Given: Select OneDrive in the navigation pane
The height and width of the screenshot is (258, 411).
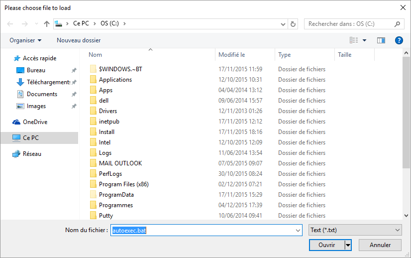Looking at the screenshot, I should pos(35,122).
